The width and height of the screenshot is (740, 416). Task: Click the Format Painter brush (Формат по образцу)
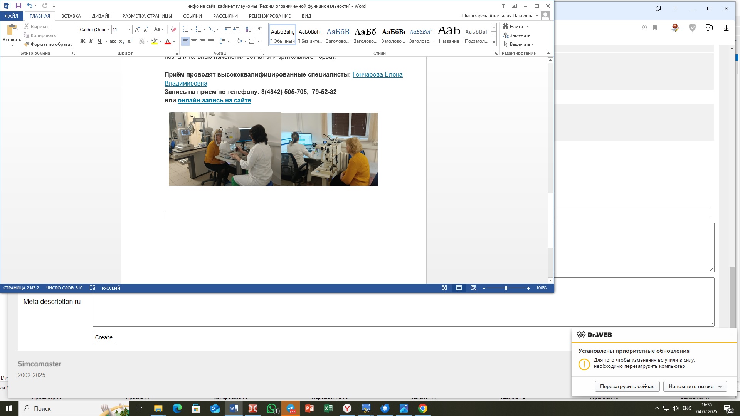point(48,44)
